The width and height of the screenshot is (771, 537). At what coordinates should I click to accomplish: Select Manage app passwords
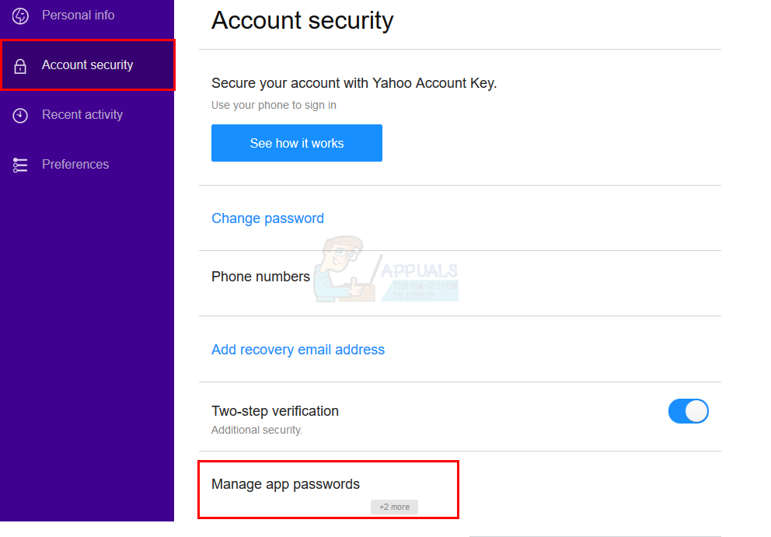tap(285, 484)
